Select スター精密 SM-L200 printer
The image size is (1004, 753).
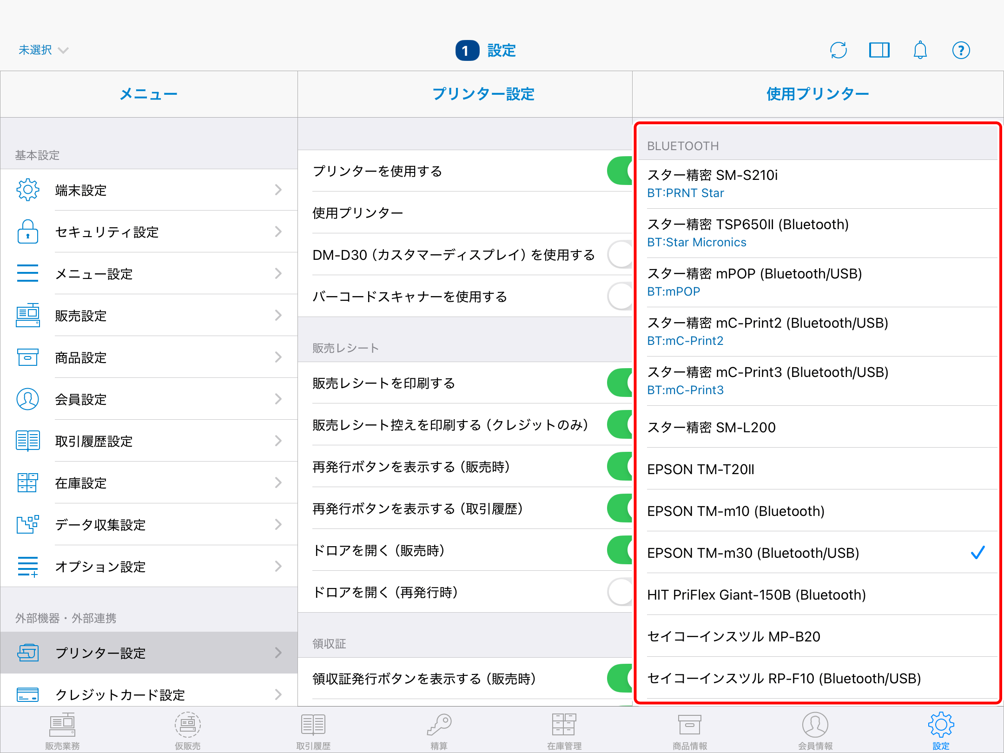[818, 427]
